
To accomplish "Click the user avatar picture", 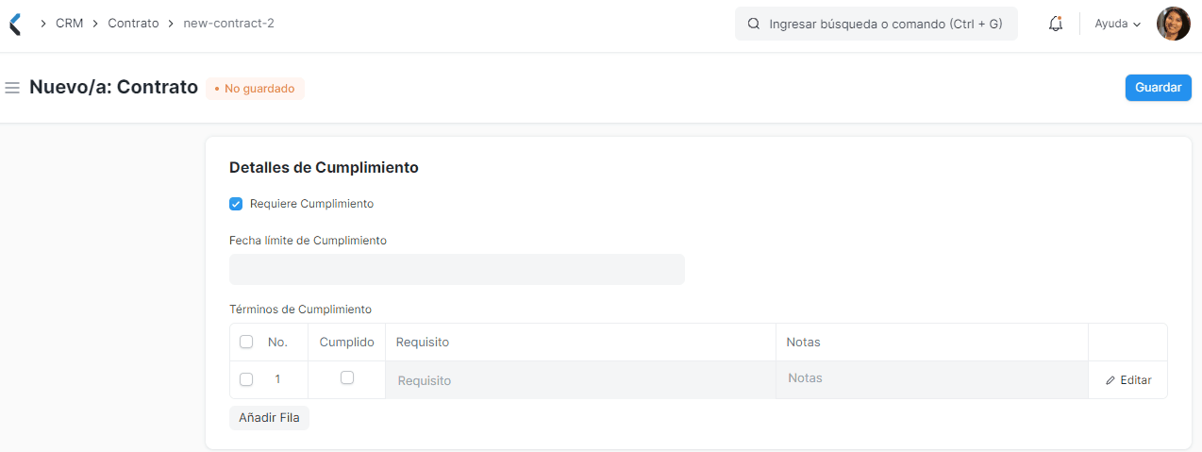I will pyautogui.click(x=1174, y=24).
